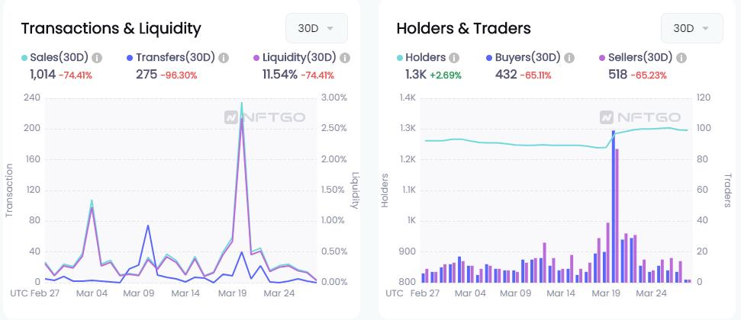Toggle the Transfers(30D) series legend
Image resolution: width=741 pixels, height=320 pixels.
[x=171, y=58]
